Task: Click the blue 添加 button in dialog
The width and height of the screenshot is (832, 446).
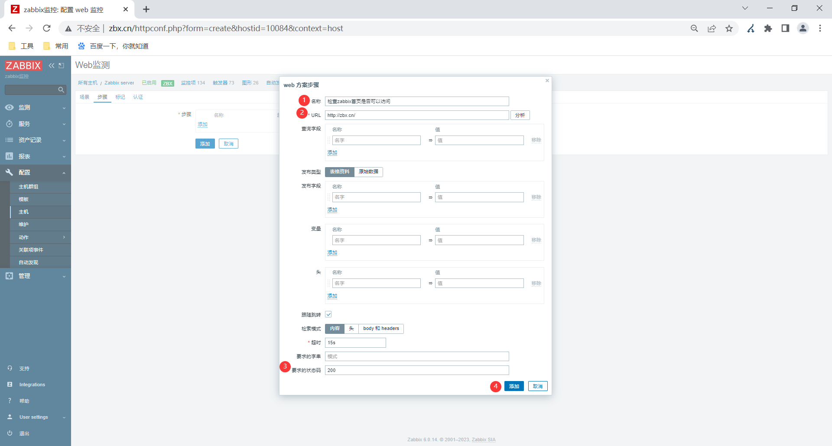Action: [x=514, y=386]
